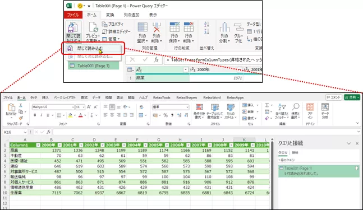Image resolution: width=363 pixels, height=210 pixels.
Task: Toggle bold formatting in Excel ribbon
Action: pyautogui.click(x=35, y=115)
